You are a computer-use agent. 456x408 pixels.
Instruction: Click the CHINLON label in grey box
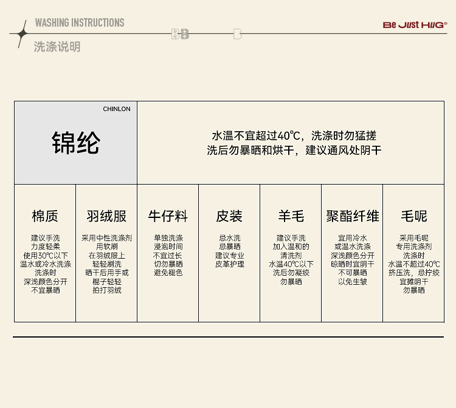point(116,109)
